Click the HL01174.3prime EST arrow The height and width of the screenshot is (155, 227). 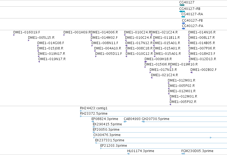tap(128, 154)
